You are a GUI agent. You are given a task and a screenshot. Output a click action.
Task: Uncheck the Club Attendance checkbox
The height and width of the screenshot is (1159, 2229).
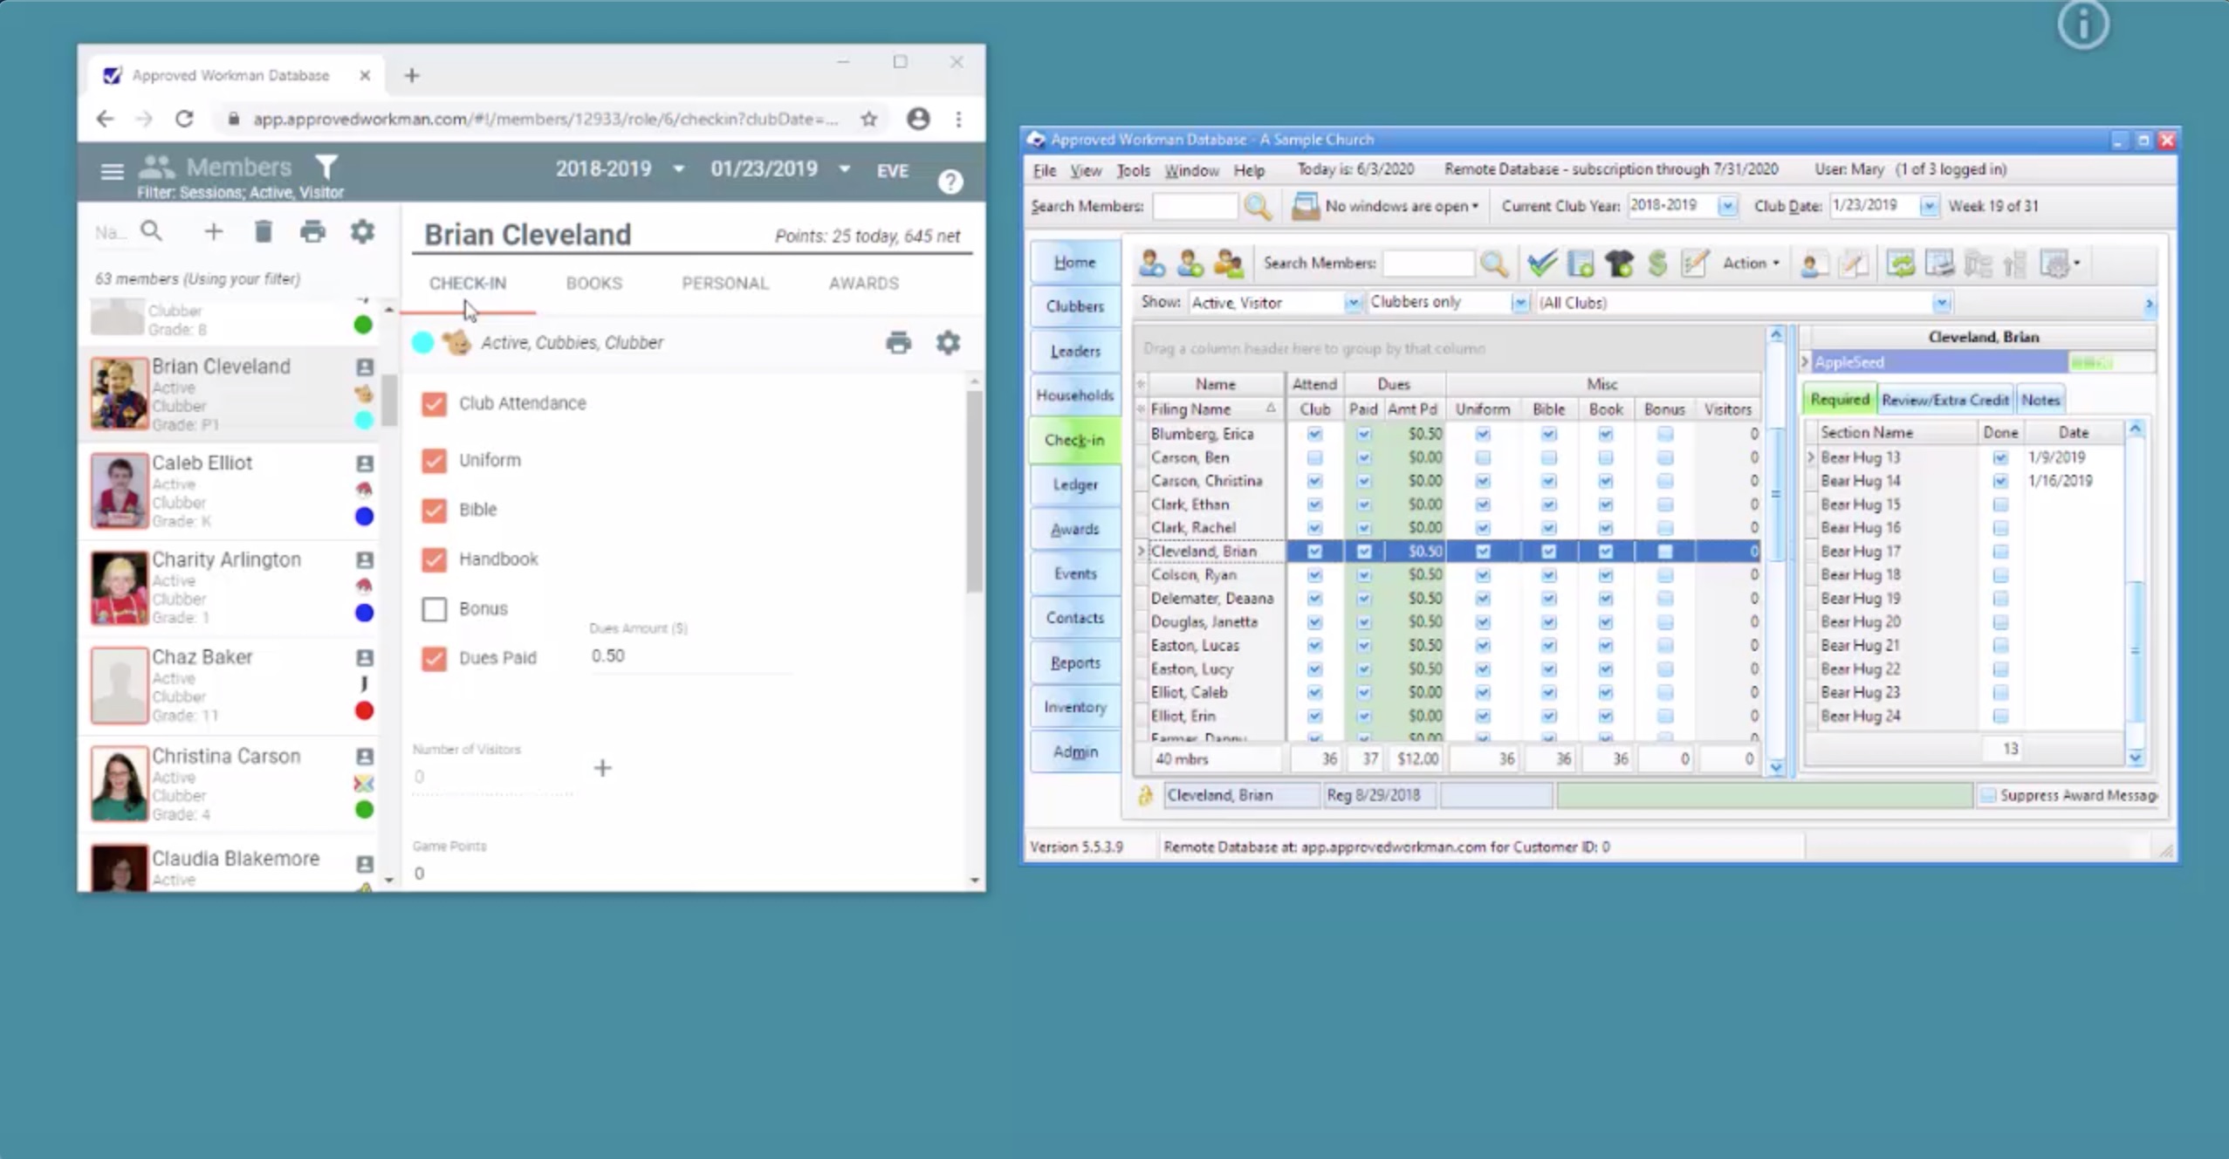point(434,403)
